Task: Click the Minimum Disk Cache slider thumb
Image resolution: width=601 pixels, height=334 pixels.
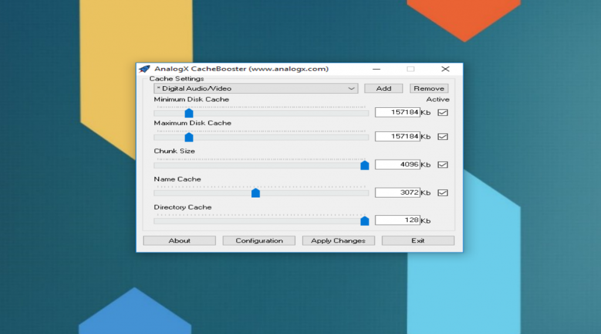Action: pos(189,113)
